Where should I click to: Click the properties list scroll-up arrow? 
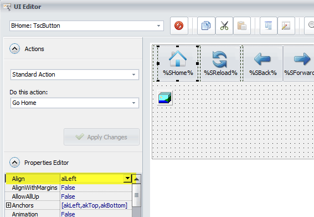[136, 179]
